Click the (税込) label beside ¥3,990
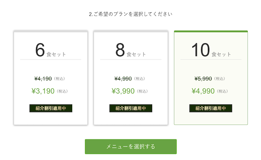 pos(142,91)
